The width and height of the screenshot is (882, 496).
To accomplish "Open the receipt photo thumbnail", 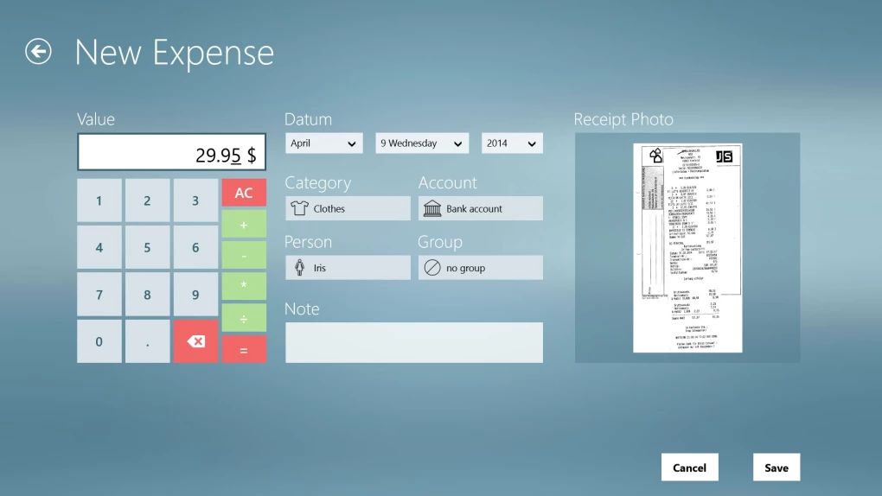I will [687, 248].
